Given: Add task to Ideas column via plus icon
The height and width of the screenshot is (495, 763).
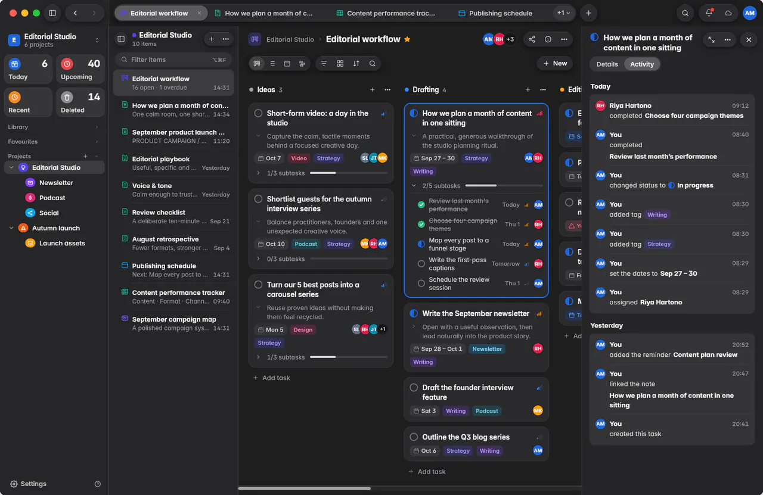Looking at the screenshot, I should (x=372, y=90).
